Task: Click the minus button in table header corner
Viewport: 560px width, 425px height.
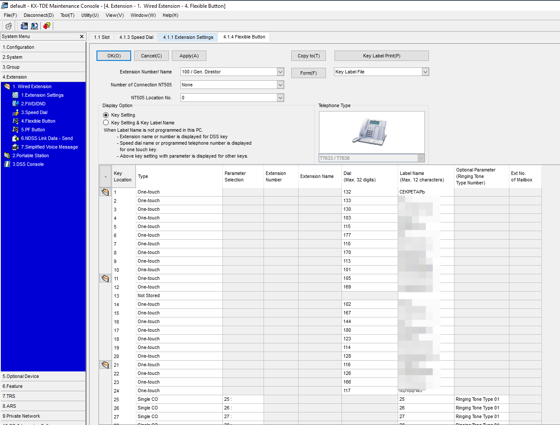Action: coord(106,176)
